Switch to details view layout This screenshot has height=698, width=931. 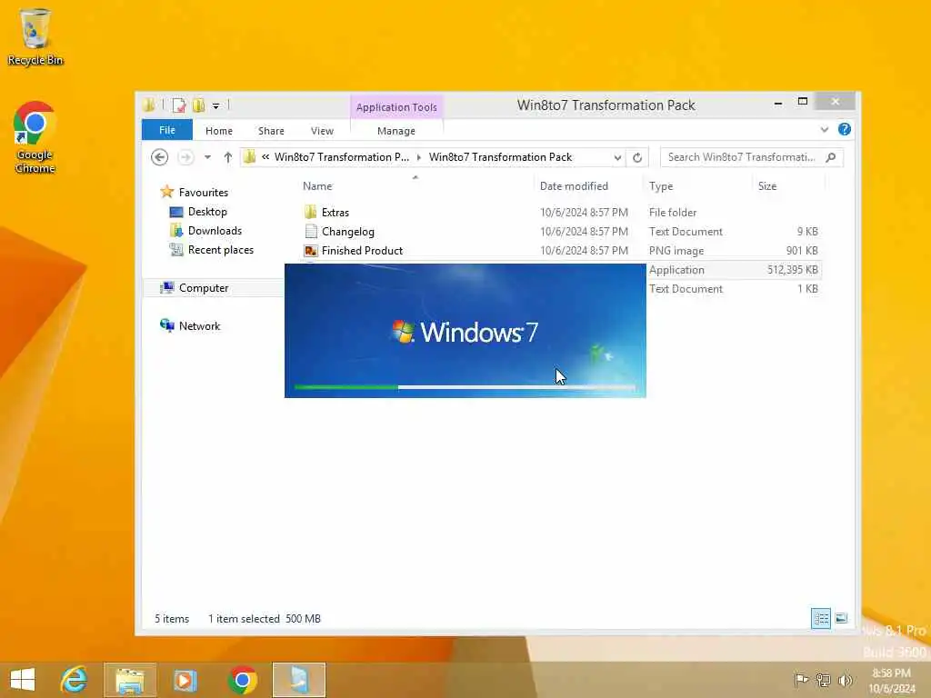821,618
